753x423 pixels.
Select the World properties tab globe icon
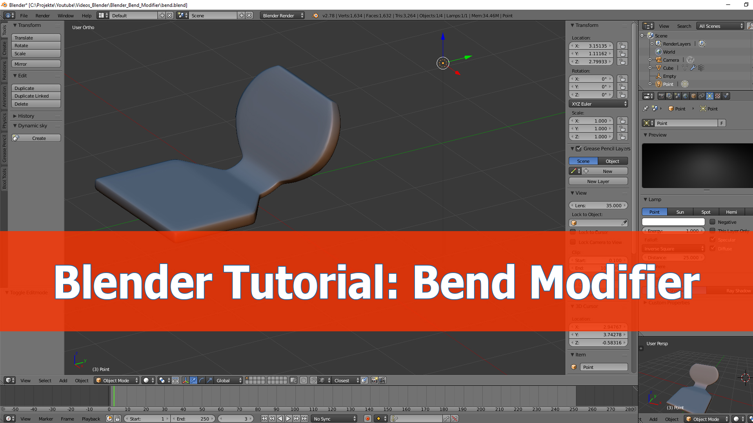pos(686,96)
